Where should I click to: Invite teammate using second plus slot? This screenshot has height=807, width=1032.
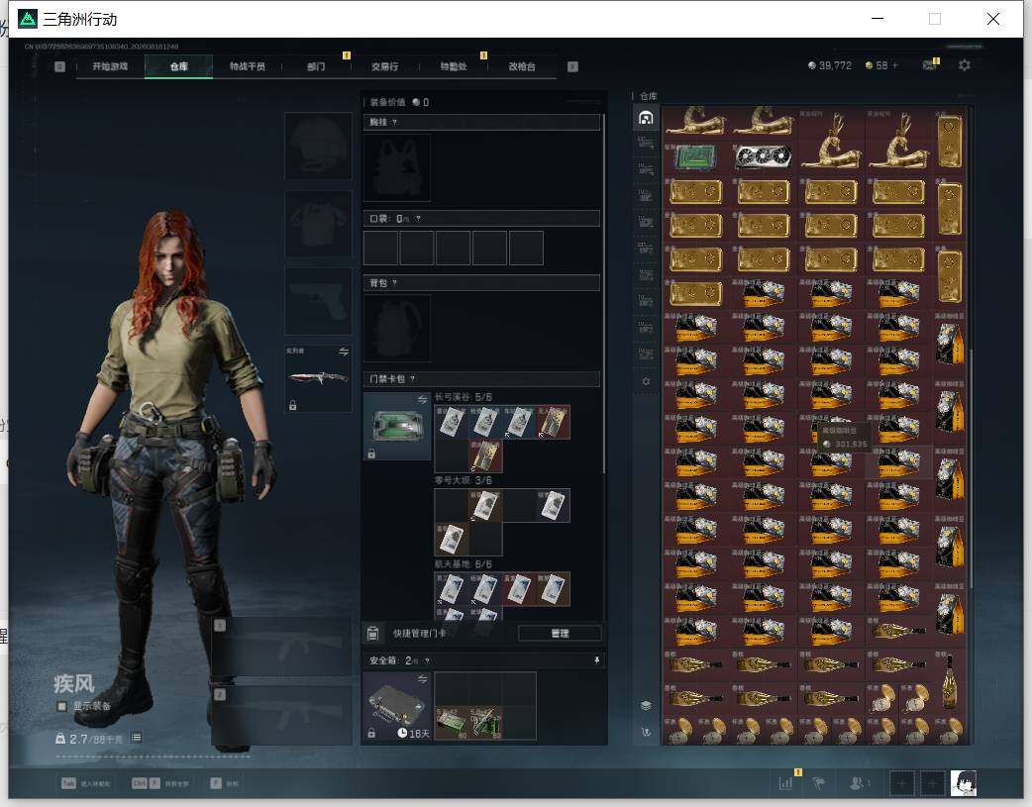(x=932, y=783)
